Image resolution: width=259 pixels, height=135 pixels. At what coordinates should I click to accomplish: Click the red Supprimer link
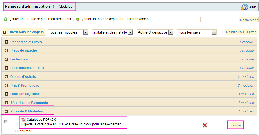click(x=23, y=131)
